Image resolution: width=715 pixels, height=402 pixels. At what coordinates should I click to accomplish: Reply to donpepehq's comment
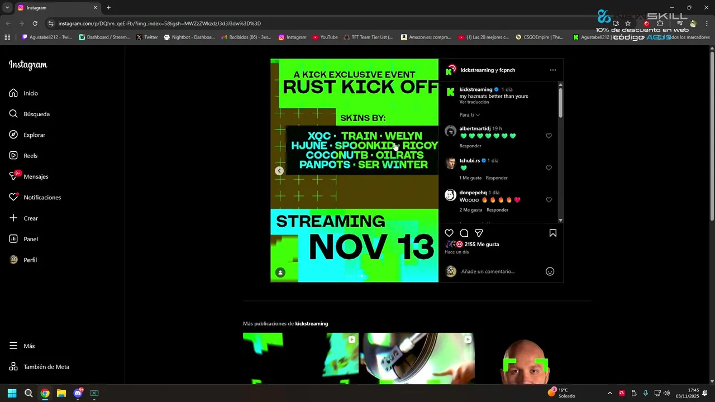[x=497, y=210]
